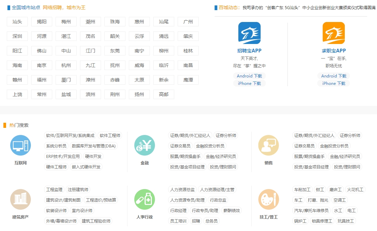Download 招聘宝APP for Android
This screenshot has width=377, height=231.
coord(249,76)
